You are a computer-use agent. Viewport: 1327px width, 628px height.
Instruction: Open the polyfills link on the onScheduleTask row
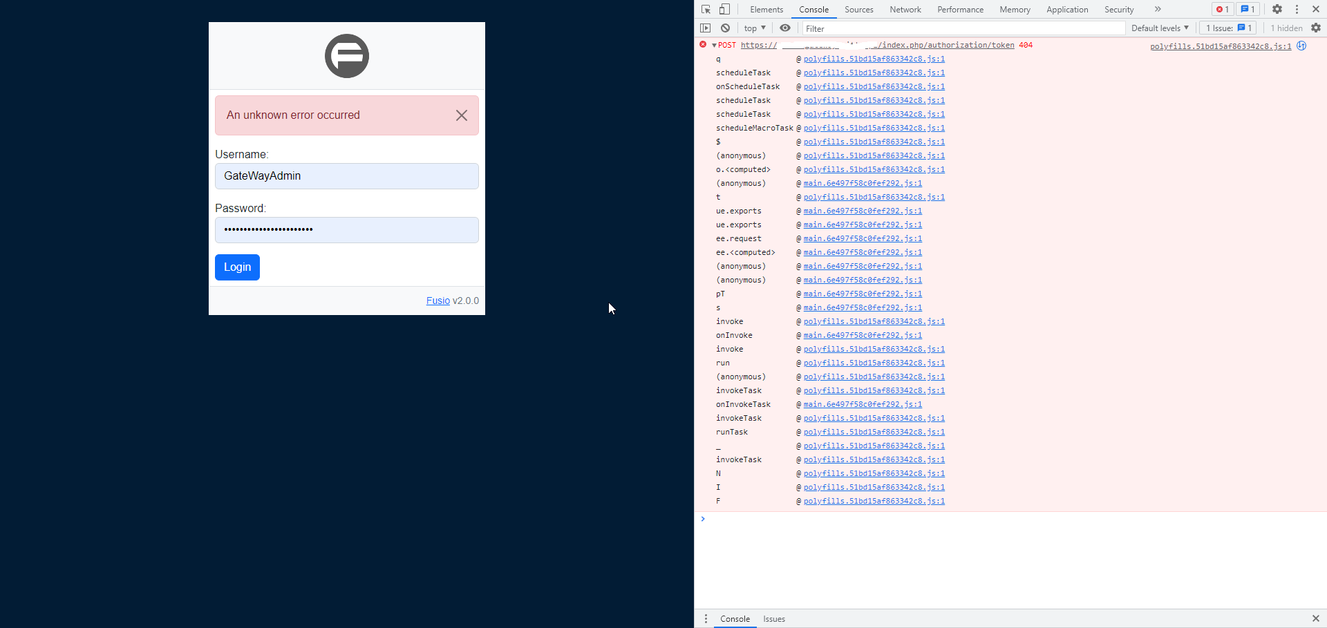pyautogui.click(x=874, y=86)
